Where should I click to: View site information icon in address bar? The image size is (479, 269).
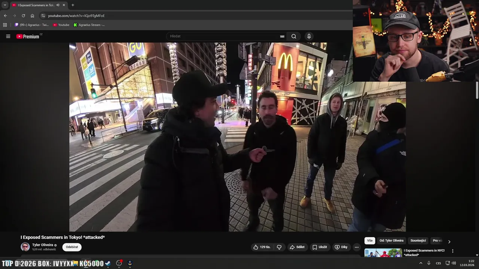click(x=43, y=16)
